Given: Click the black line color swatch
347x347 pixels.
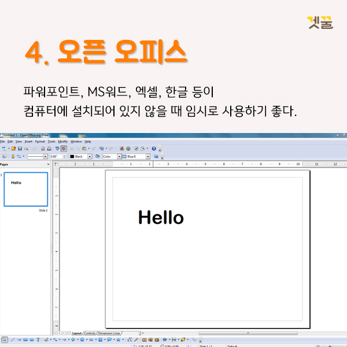Looking at the screenshot, I should [72, 157].
